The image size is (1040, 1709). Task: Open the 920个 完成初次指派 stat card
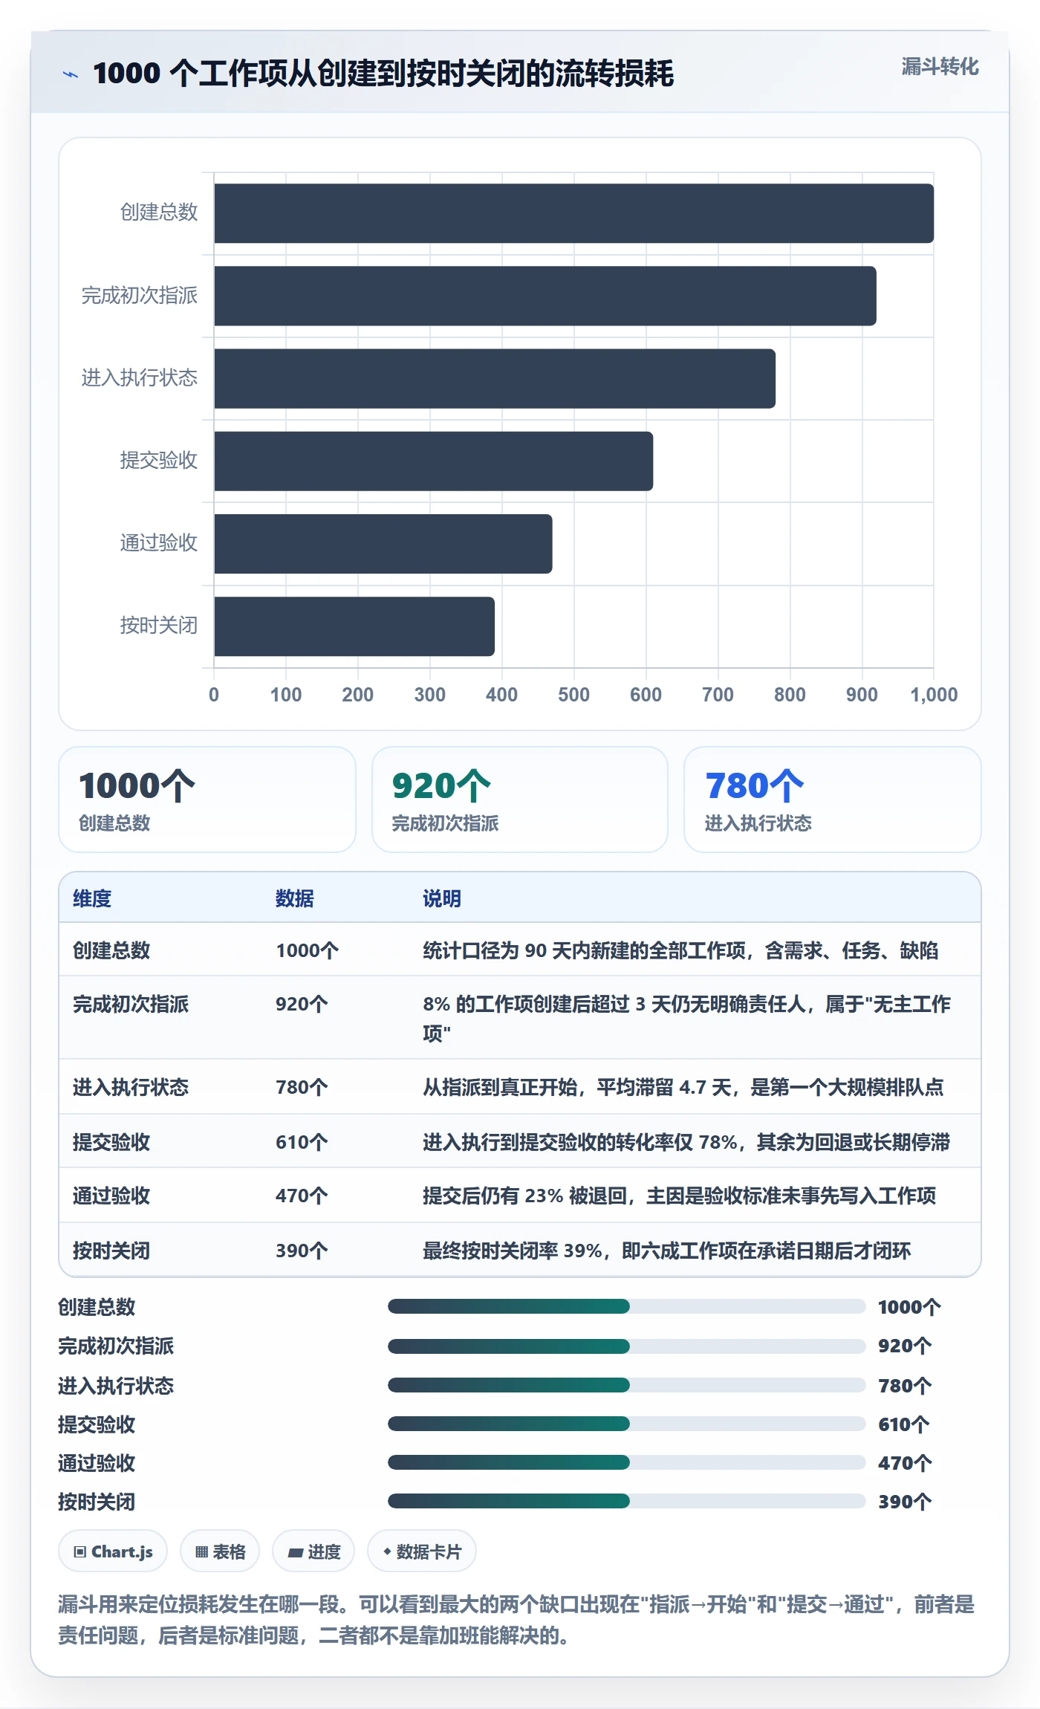520,800
